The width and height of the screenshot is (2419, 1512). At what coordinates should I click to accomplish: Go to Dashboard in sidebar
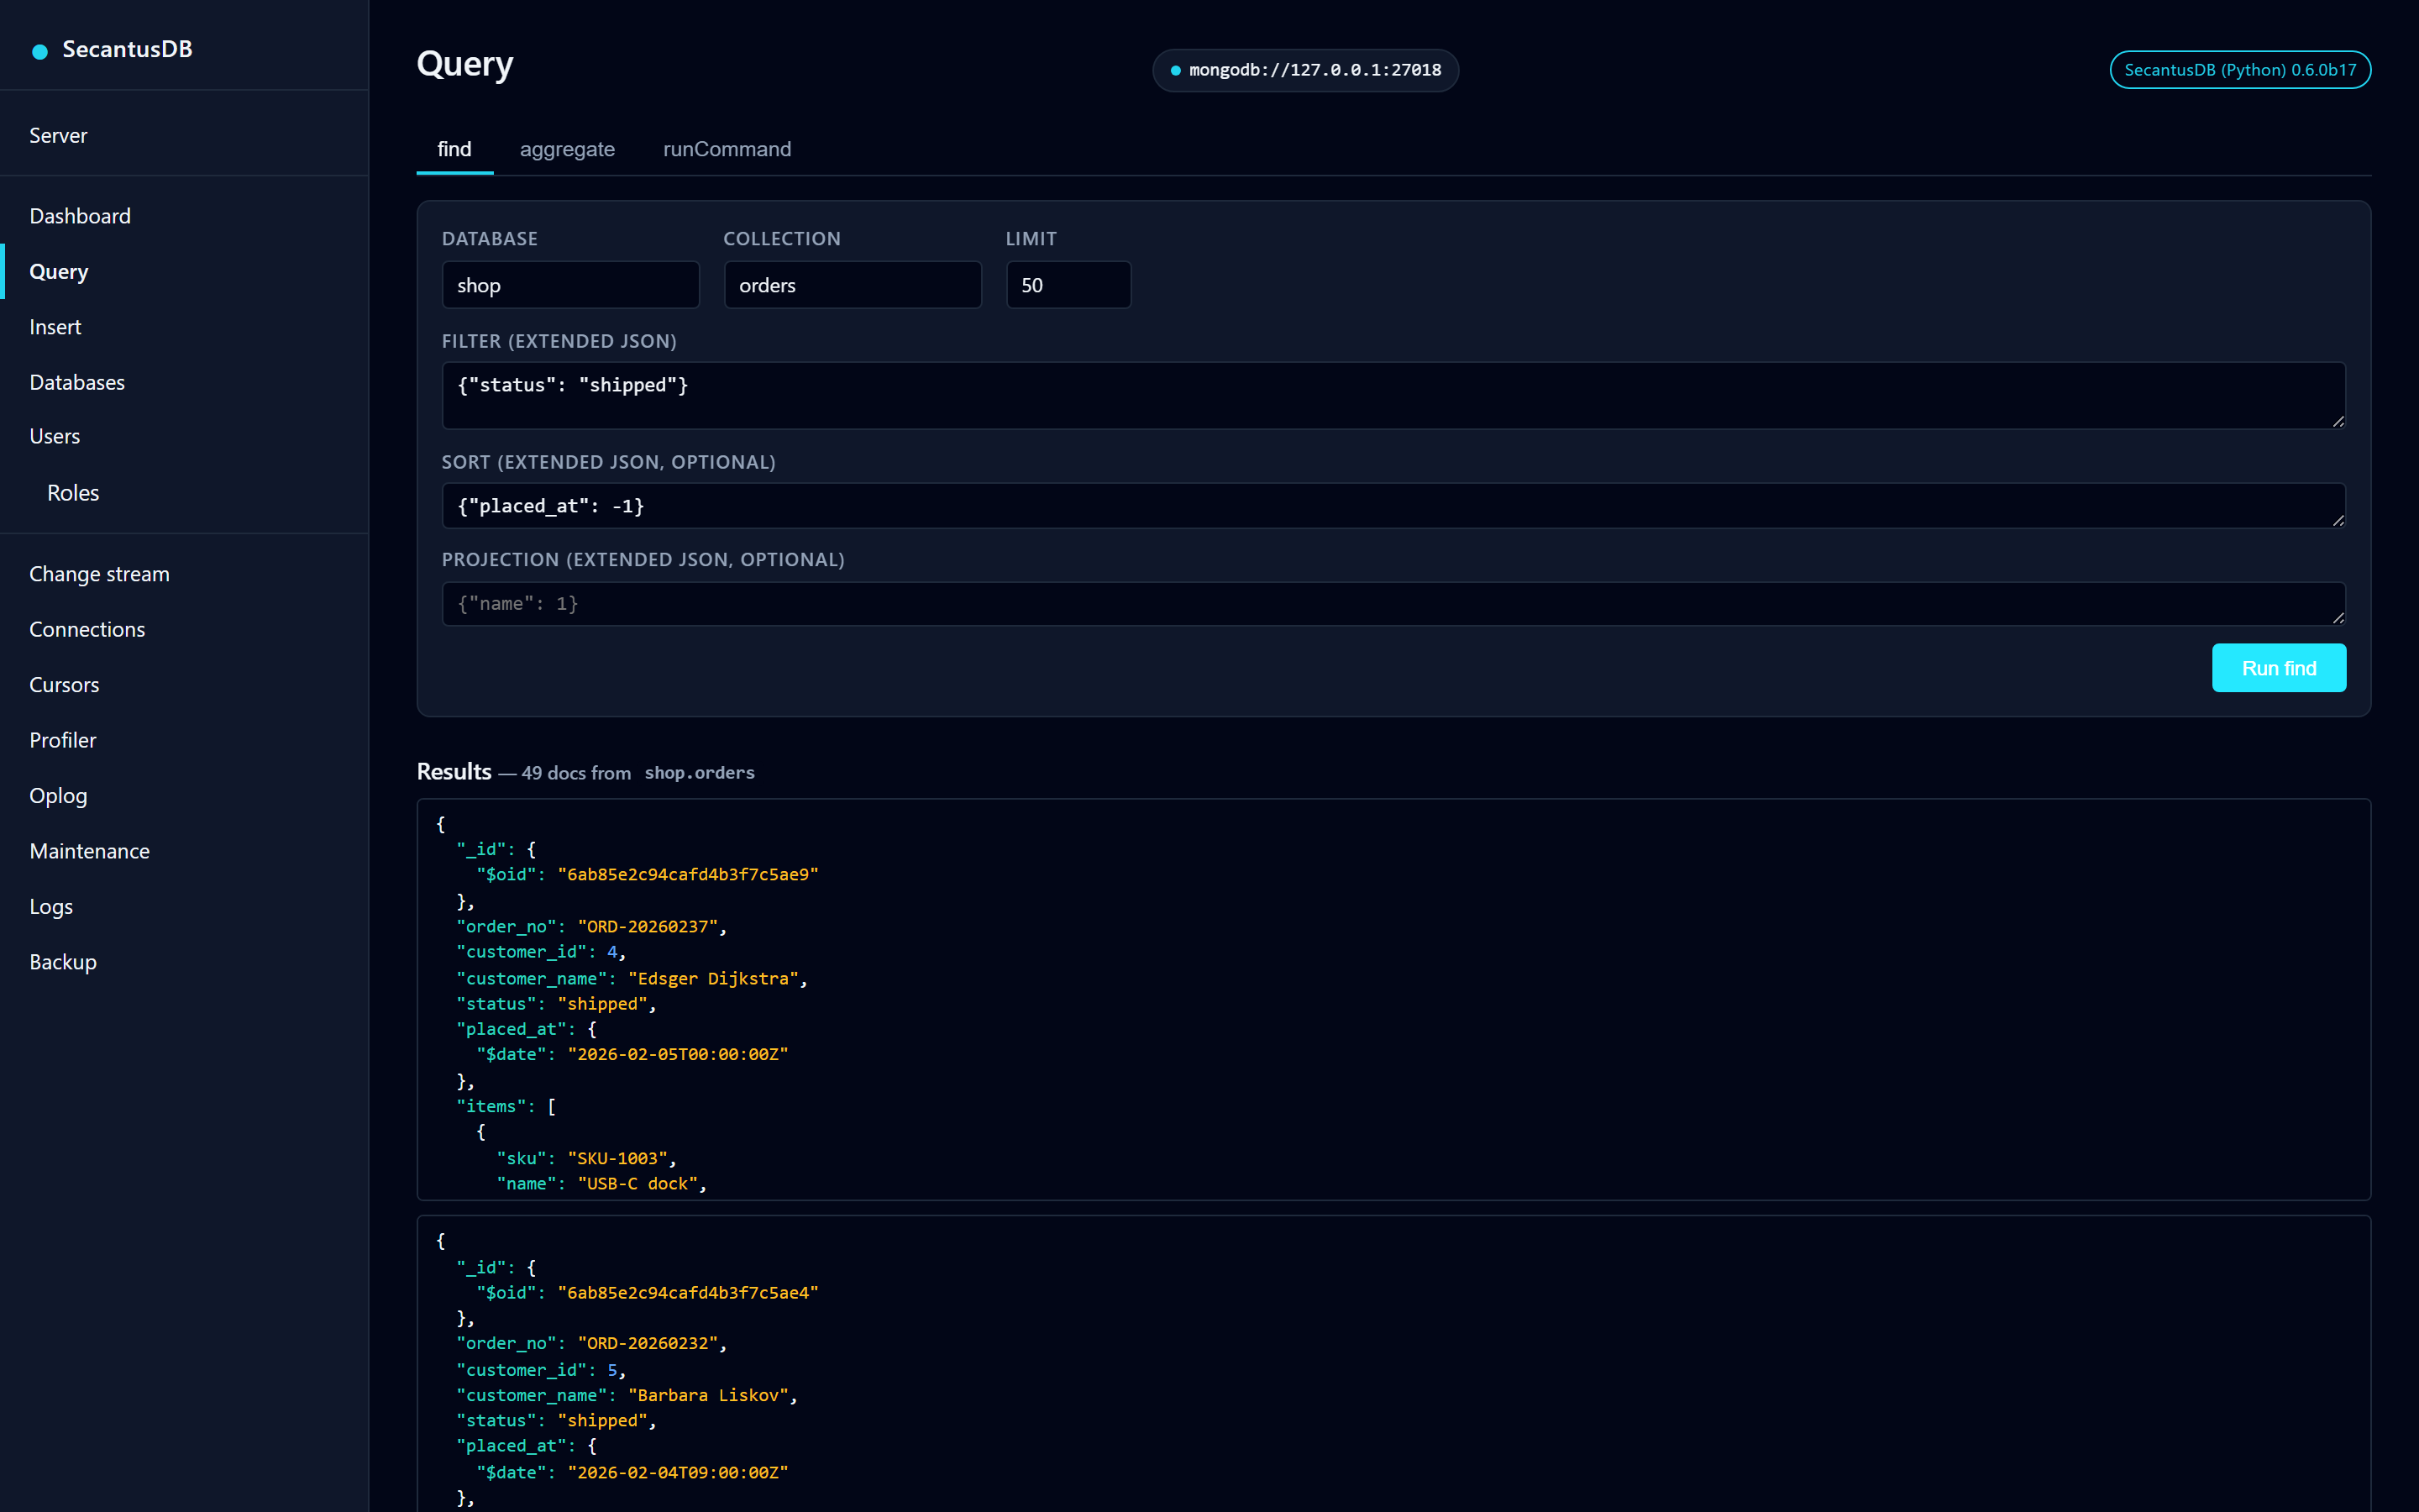80,216
